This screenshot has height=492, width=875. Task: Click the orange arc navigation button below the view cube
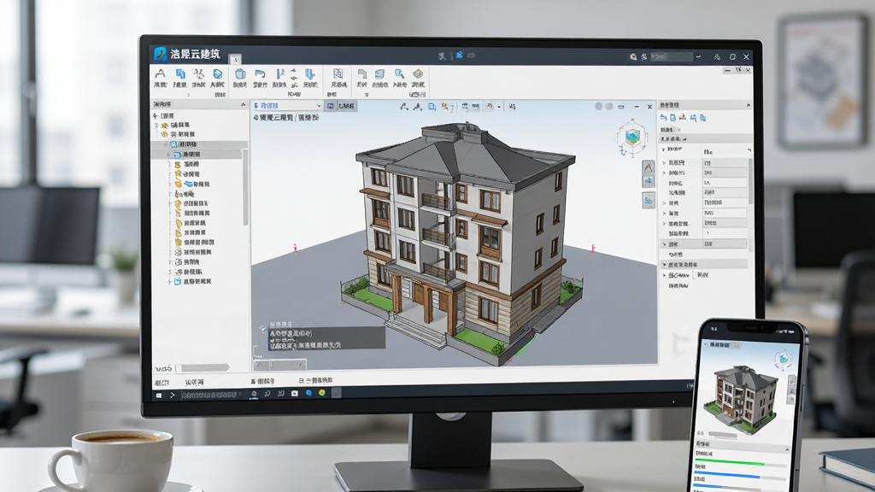(648, 167)
